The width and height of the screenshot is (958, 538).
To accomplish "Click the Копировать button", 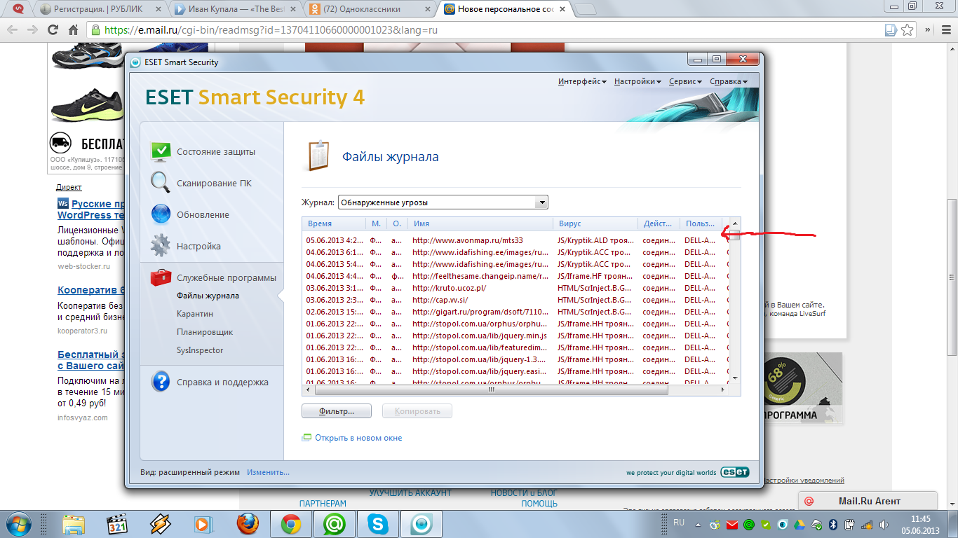I will pos(417,411).
